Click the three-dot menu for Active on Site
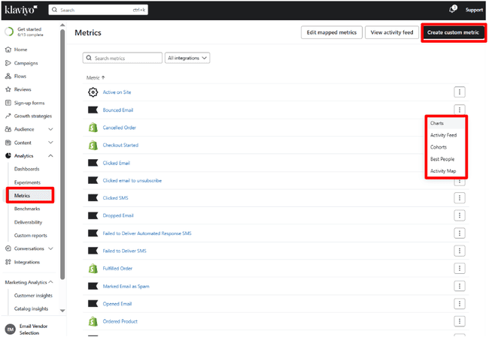The image size is (489, 343). (460, 92)
